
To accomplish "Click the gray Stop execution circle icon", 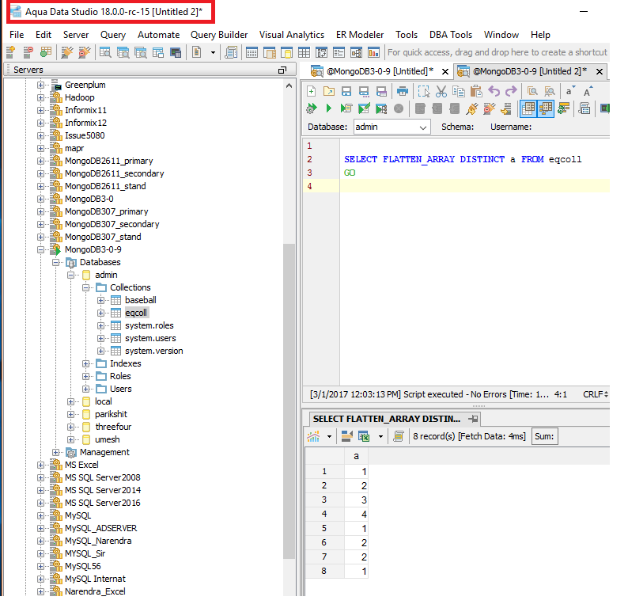I will point(399,108).
